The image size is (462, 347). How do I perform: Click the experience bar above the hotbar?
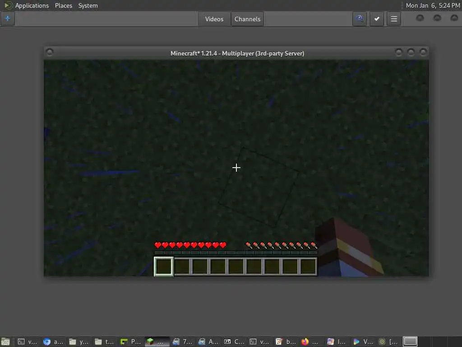coord(236,253)
